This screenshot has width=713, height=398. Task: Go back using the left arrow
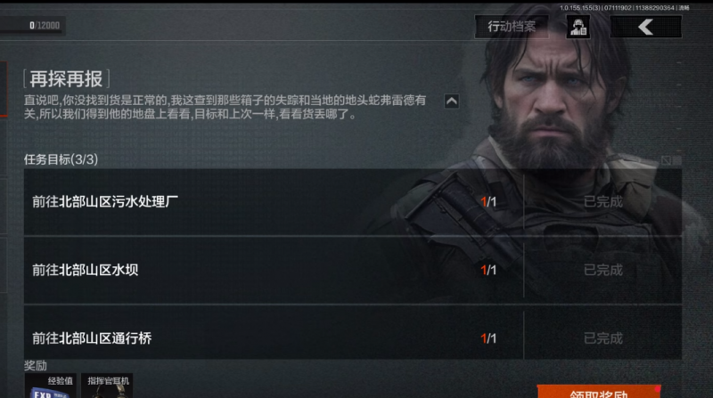coord(645,27)
